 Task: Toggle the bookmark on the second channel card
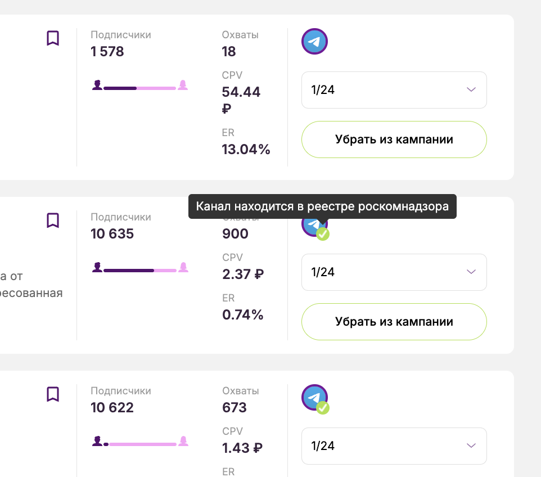tap(52, 220)
